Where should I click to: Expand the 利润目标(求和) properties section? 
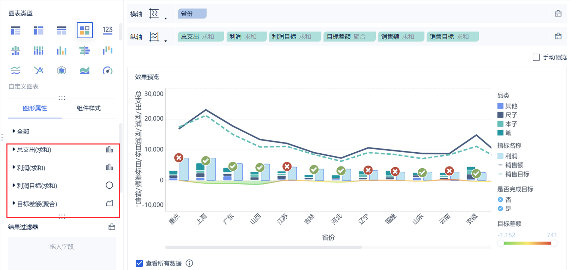pos(14,185)
